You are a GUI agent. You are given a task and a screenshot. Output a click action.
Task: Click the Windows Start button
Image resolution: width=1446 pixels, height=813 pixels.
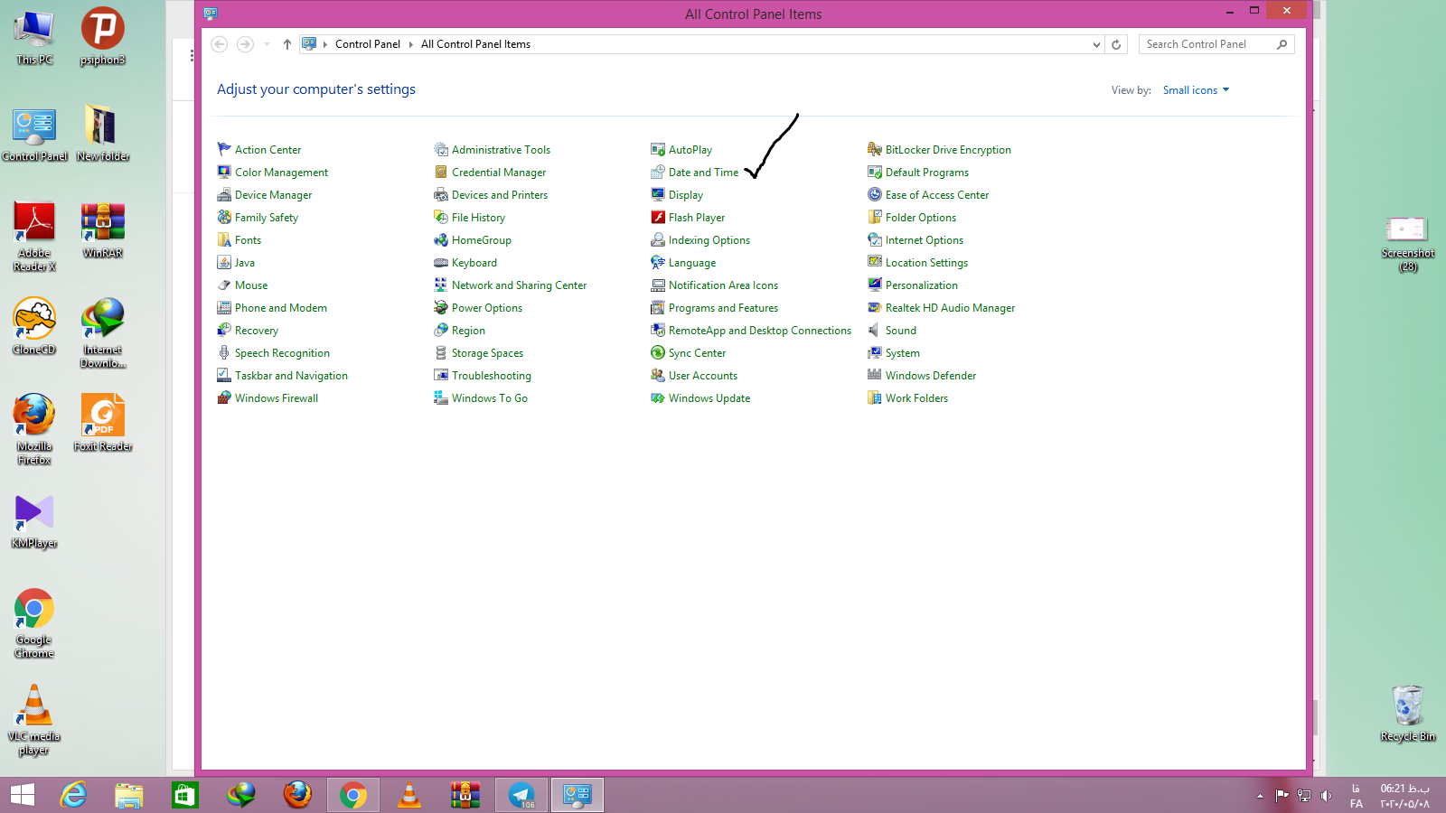[x=23, y=795]
